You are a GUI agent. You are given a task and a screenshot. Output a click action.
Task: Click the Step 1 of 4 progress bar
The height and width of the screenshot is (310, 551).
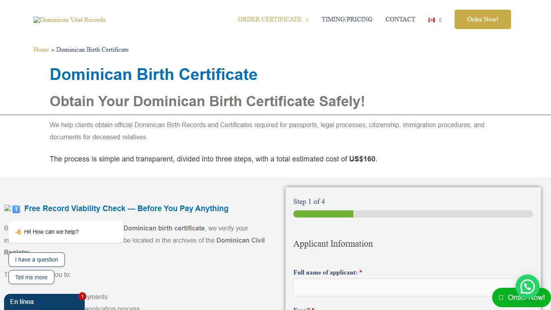[x=413, y=214]
